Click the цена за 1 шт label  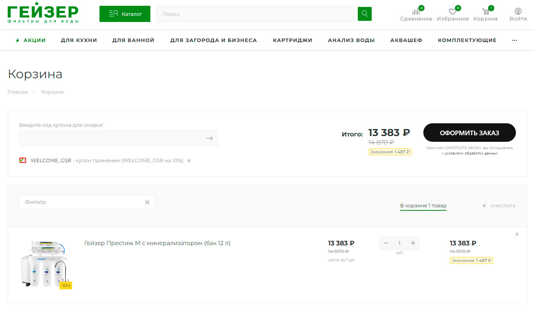pos(341,260)
